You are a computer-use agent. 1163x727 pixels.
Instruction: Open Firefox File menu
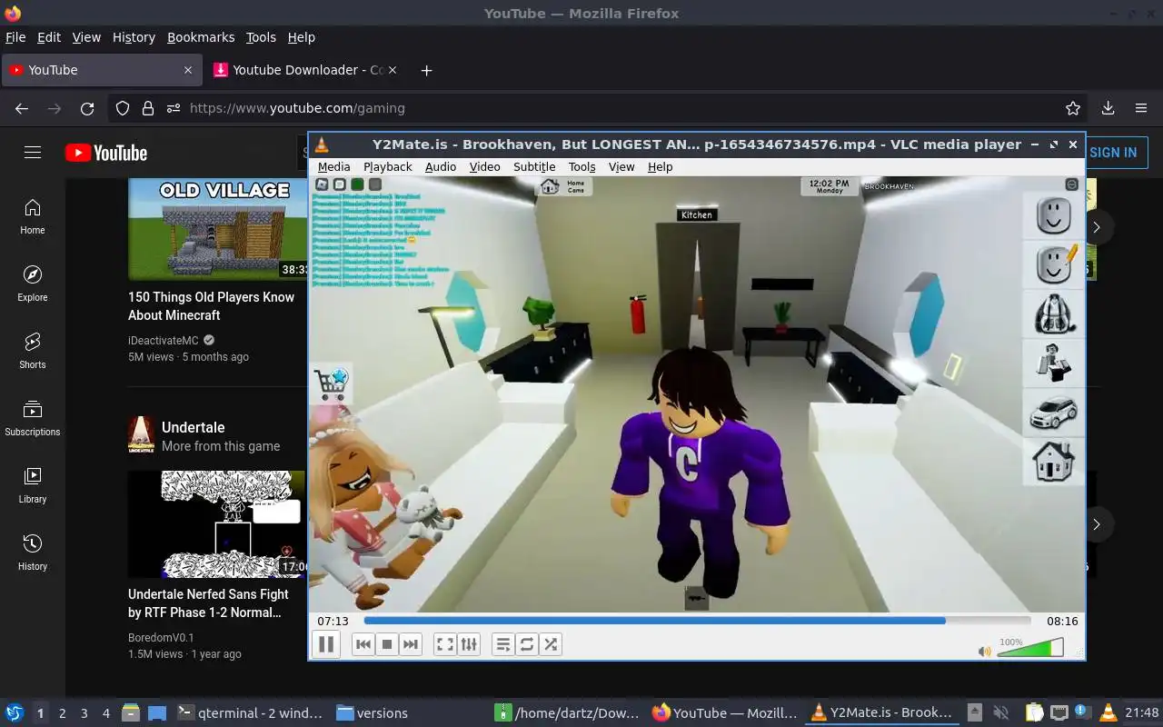[15, 37]
